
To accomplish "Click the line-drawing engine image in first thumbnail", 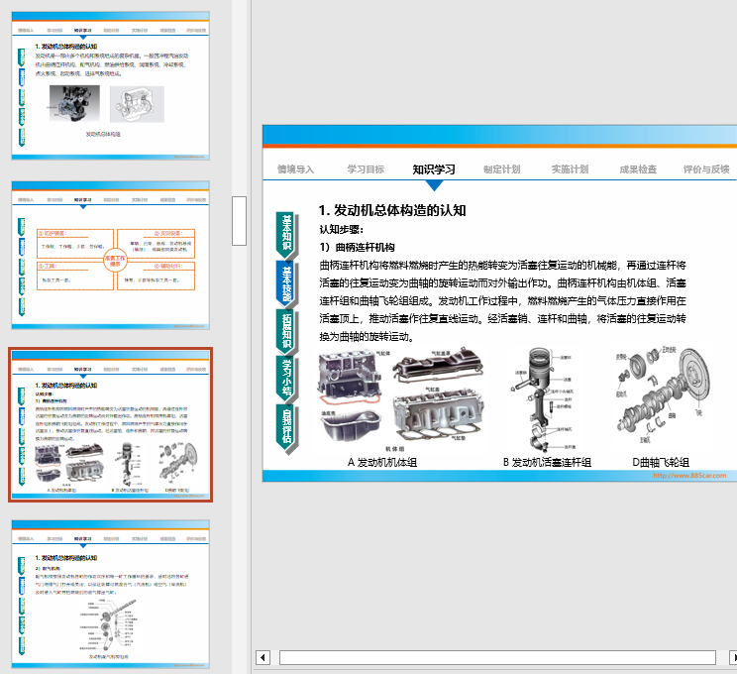I will tap(138, 104).
